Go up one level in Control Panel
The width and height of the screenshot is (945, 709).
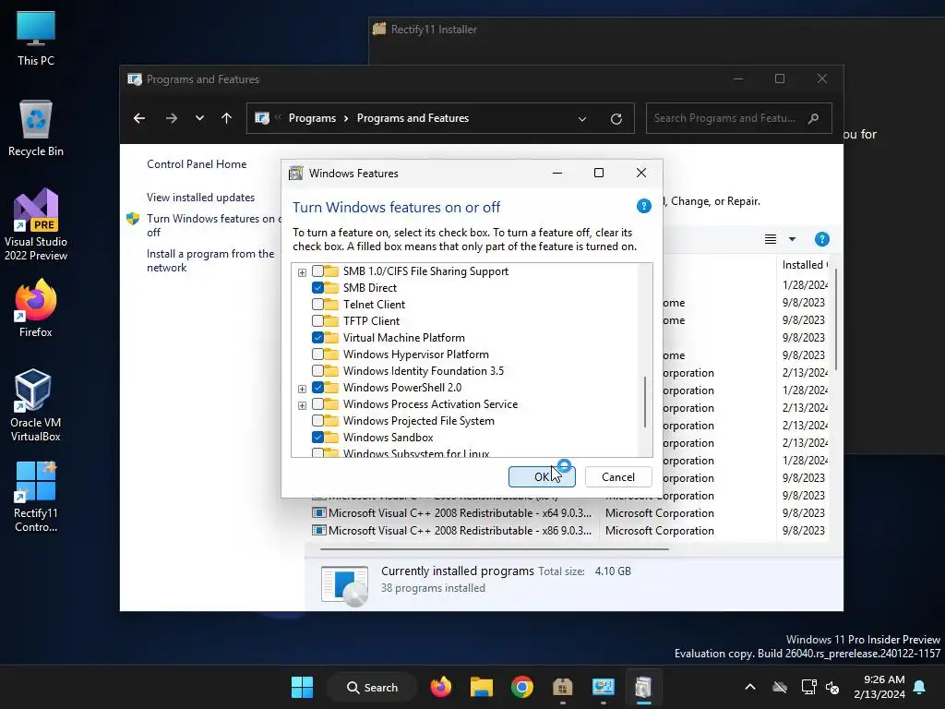click(227, 118)
